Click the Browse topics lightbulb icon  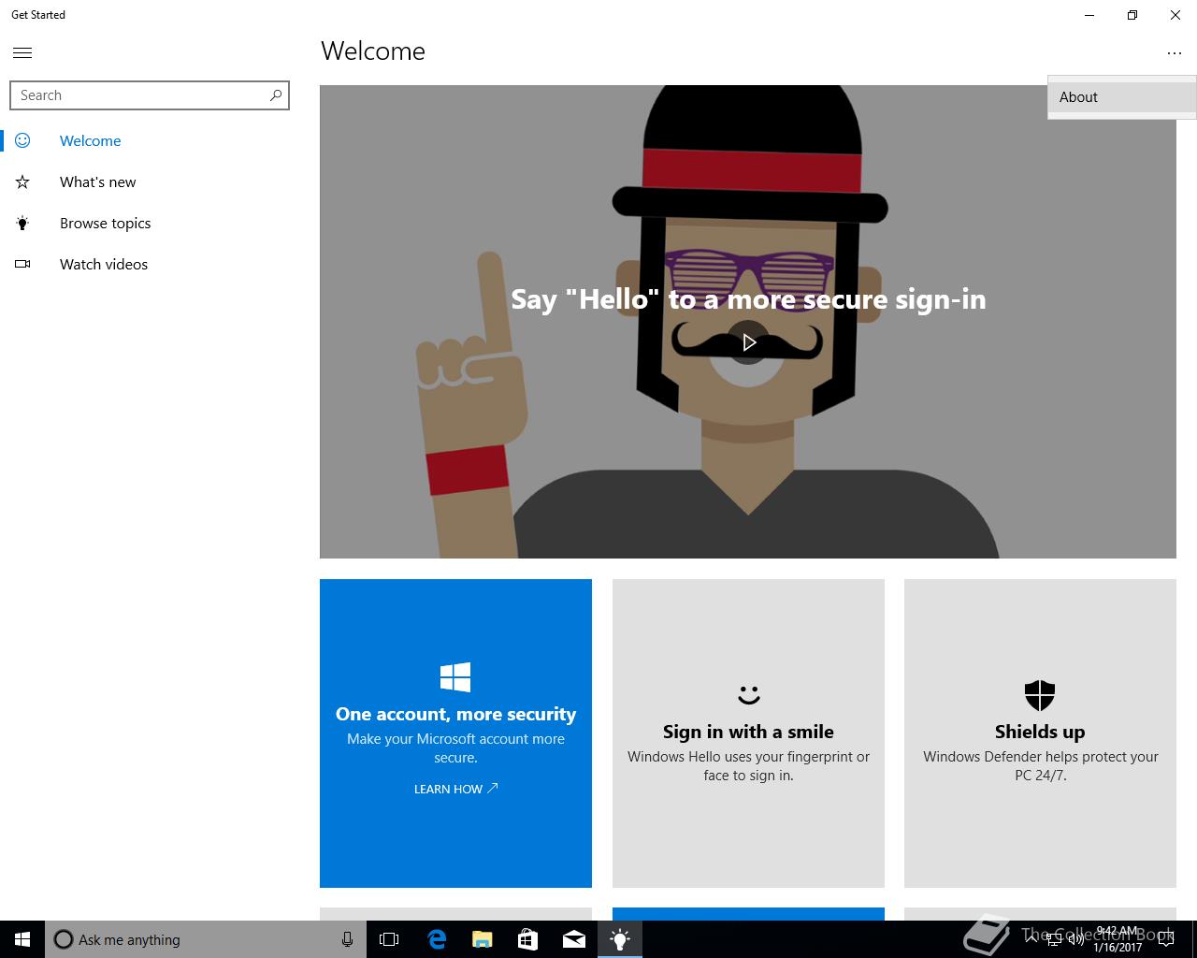pyautogui.click(x=22, y=223)
